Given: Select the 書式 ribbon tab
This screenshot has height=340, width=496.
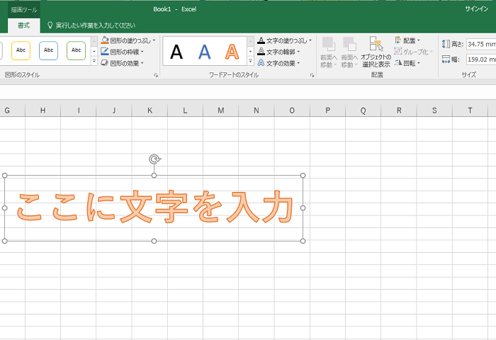Looking at the screenshot, I should click(23, 25).
